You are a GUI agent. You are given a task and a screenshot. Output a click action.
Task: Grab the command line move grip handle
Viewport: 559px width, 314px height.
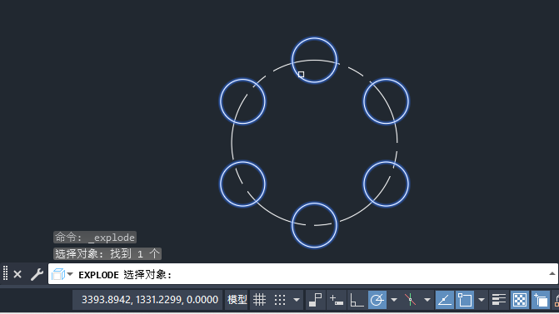(x=5, y=273)
